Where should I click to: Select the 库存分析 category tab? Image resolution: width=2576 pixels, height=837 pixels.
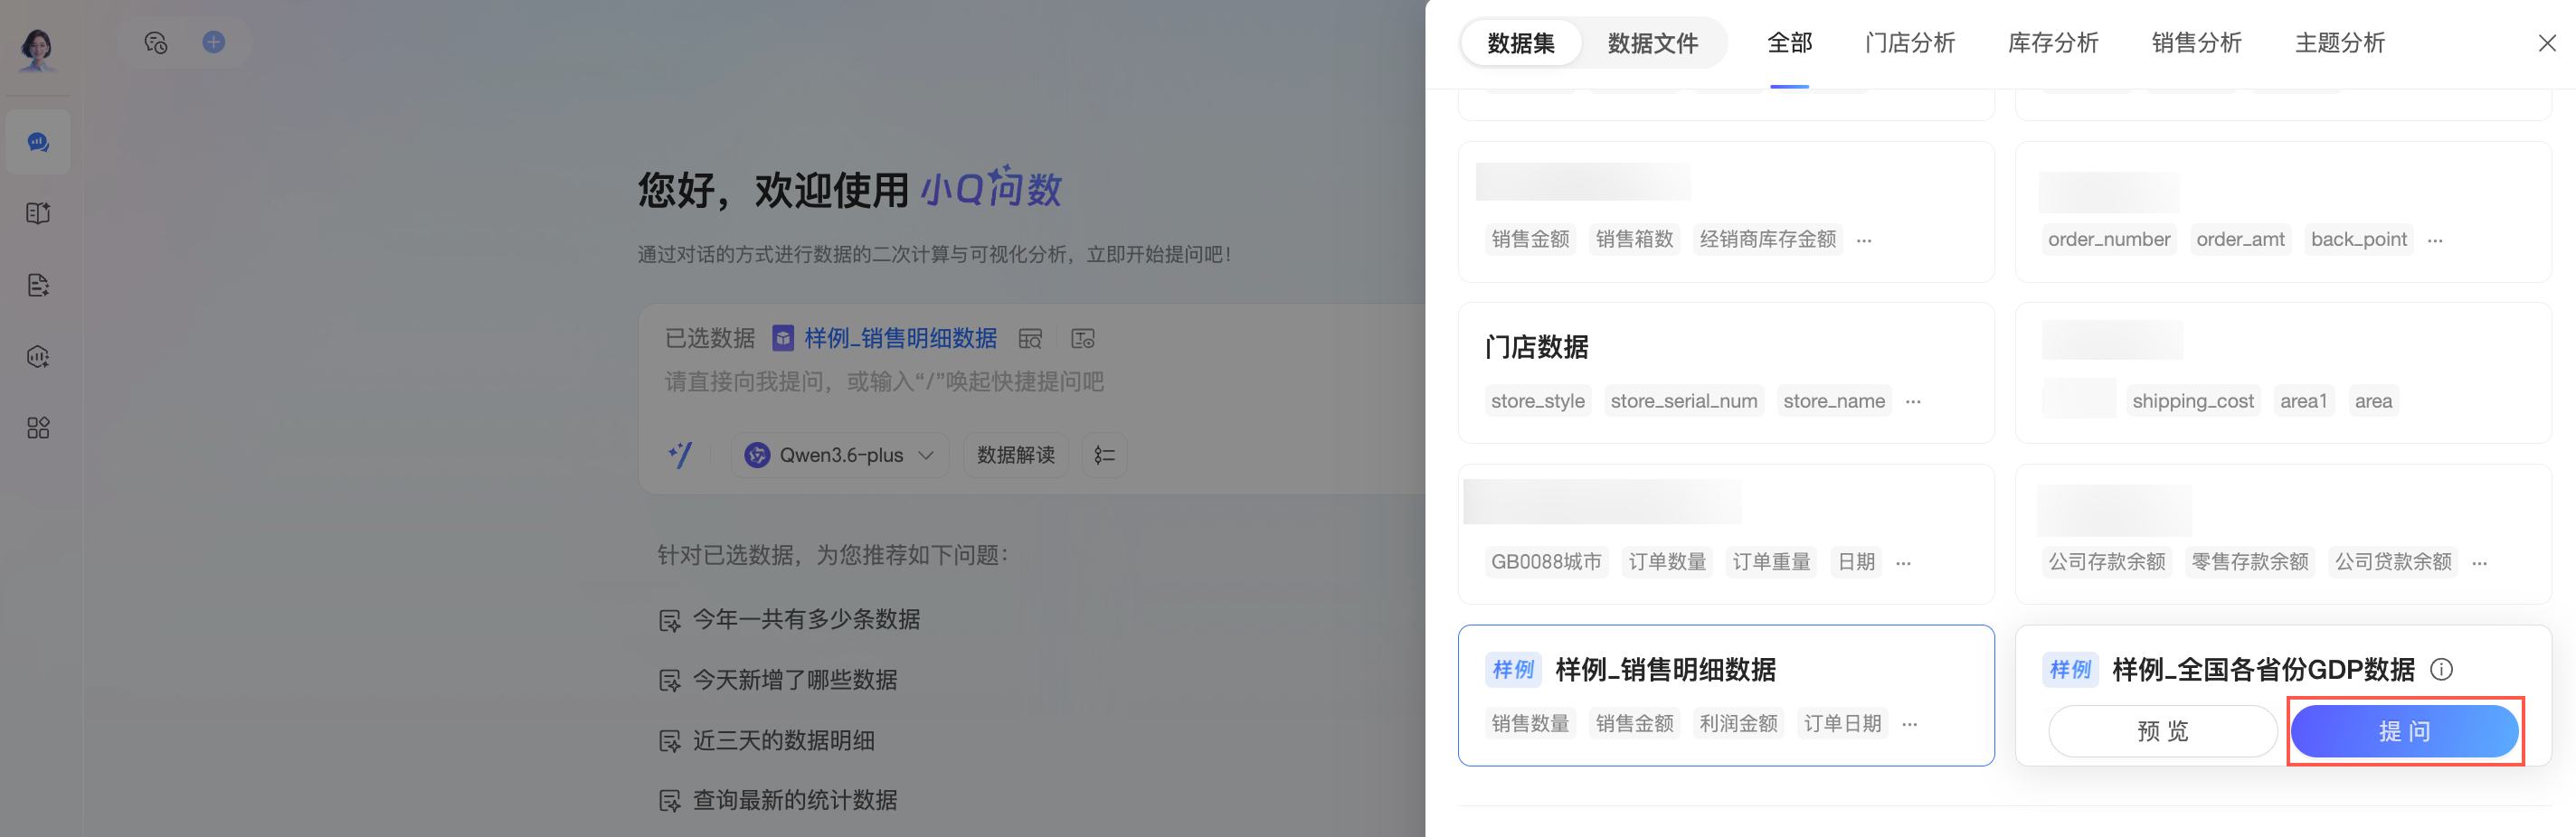(2052, 43)
